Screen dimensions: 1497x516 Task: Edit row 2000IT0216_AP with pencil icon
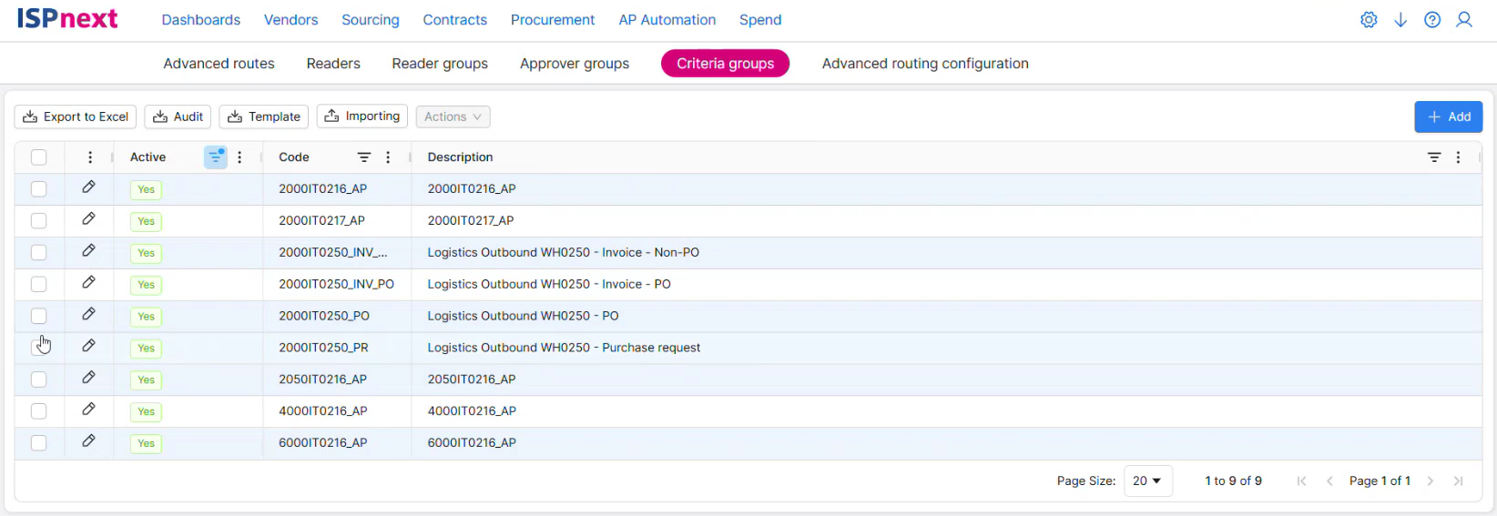[x=88, y=187]
